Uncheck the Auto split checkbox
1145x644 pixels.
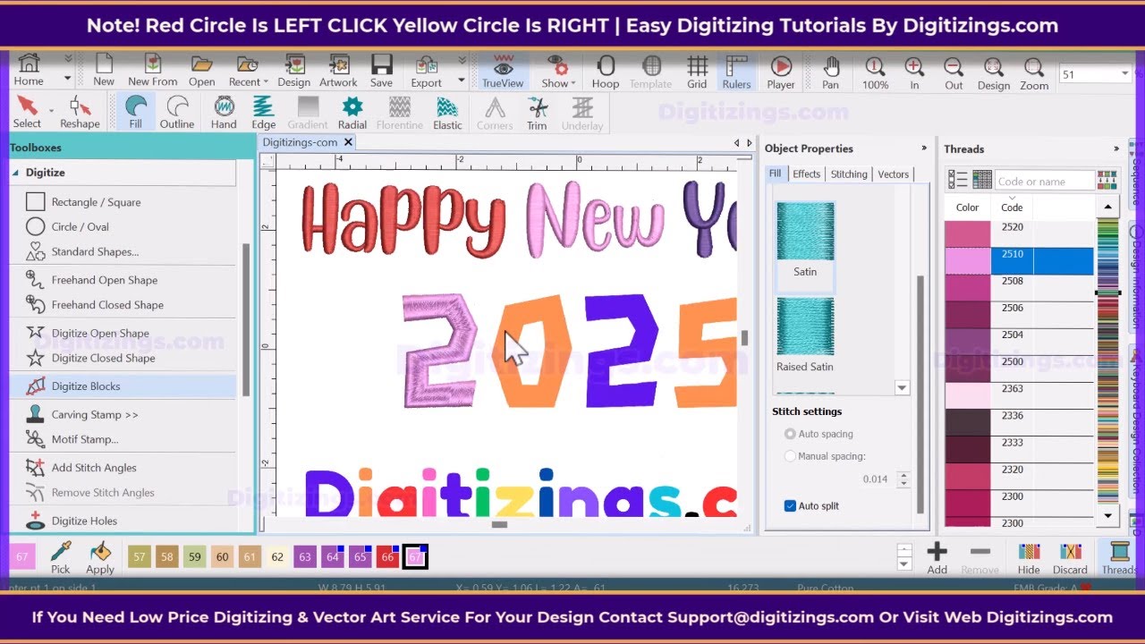790,506
